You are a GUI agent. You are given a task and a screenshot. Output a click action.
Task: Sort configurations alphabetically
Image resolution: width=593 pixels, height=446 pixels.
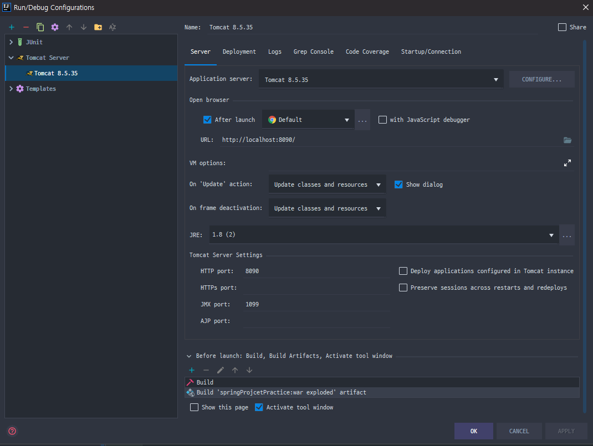[113, 27]
